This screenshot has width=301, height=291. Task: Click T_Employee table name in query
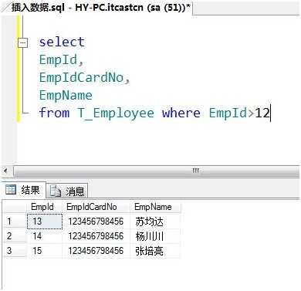(116, 113)
